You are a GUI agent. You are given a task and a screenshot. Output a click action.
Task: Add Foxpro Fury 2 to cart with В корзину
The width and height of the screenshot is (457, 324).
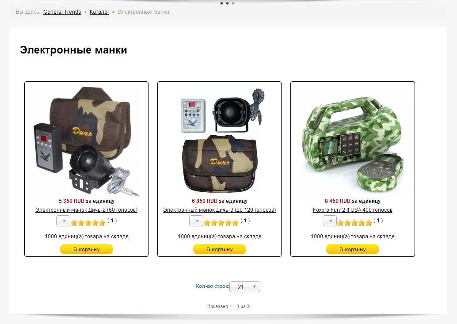[353, 249]
